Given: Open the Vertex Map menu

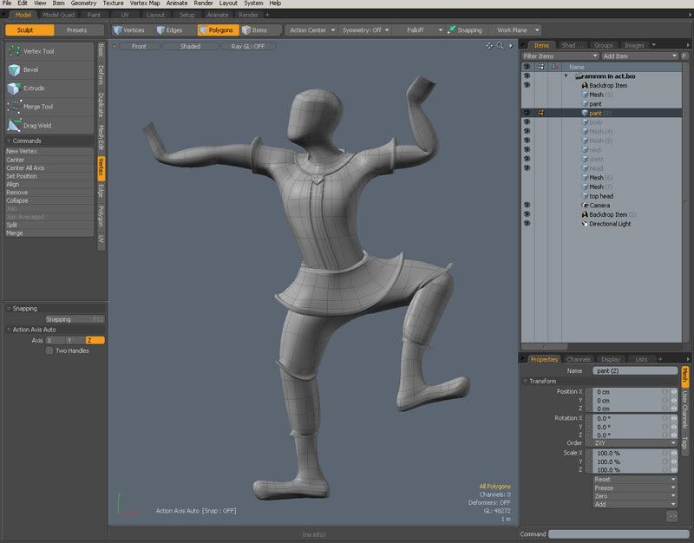Looking at the screenshot, I should [145, 3].
